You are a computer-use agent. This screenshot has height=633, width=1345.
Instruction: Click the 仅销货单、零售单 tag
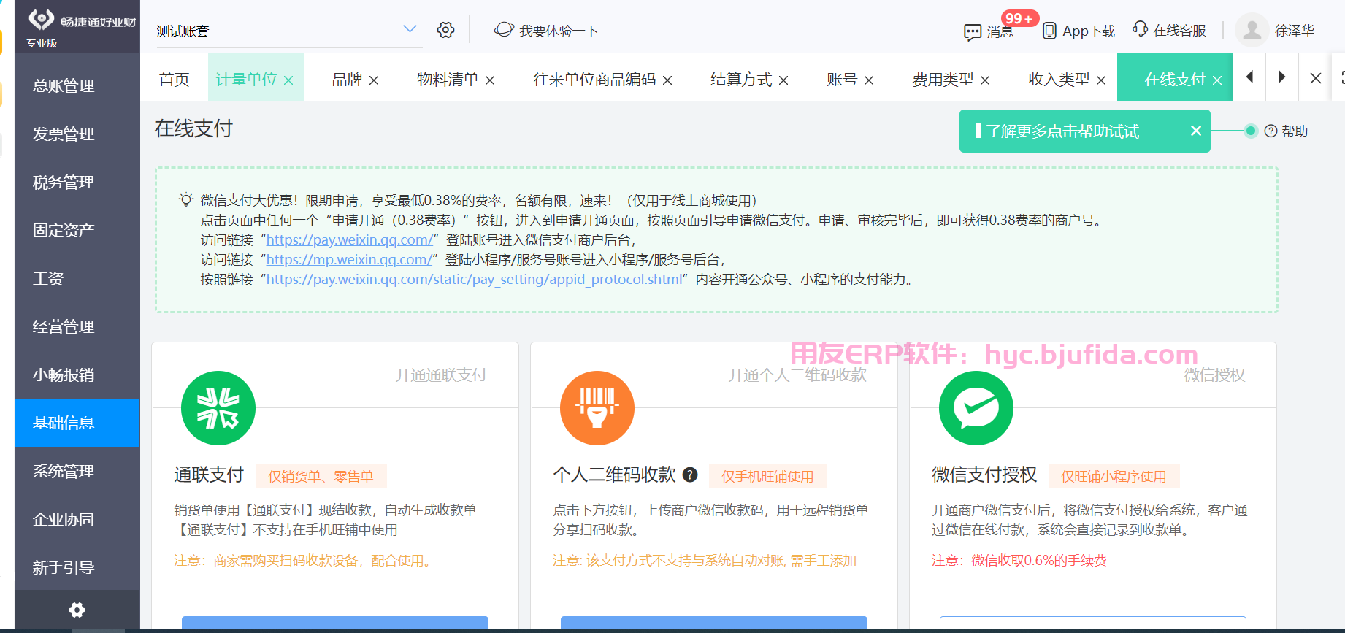coord(321,476)
